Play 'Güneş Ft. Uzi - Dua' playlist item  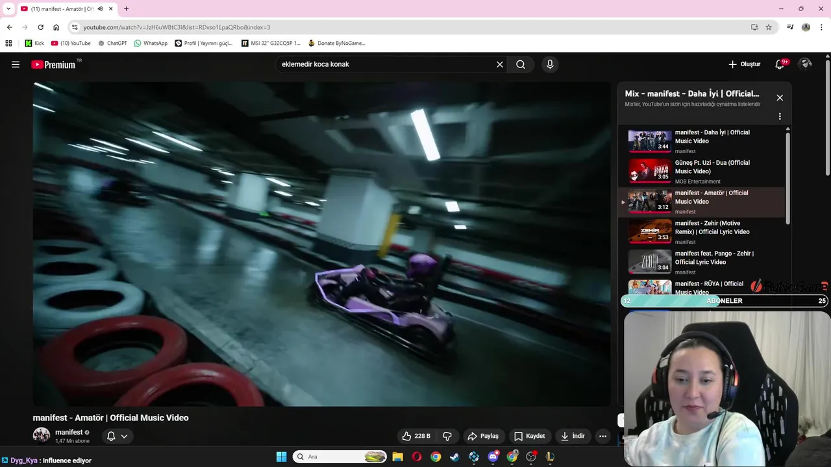[x=702, y=171]
